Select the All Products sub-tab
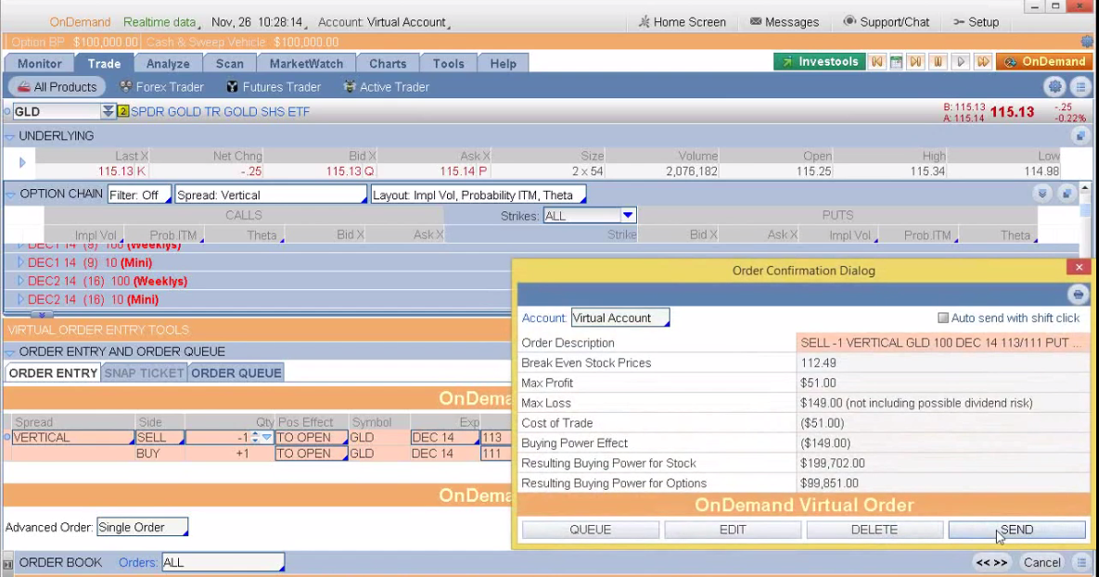1099x577 pixels. pyautogui.click(x=57, y=87)
